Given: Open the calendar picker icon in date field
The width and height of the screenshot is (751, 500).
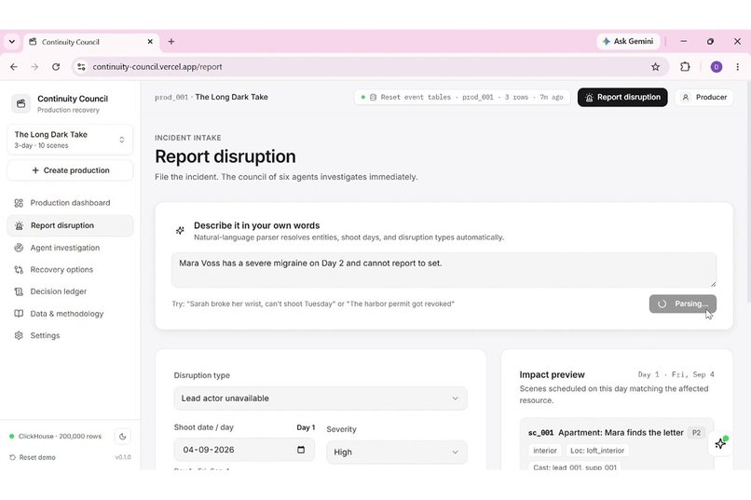Looking at the screenshot, I should pyautogui.click(x=301, y=450).
